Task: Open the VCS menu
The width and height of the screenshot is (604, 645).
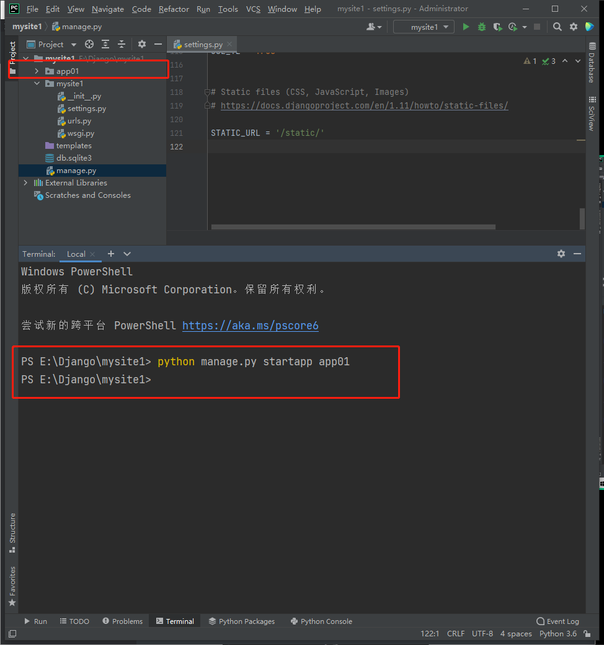Action: point(253,9)
